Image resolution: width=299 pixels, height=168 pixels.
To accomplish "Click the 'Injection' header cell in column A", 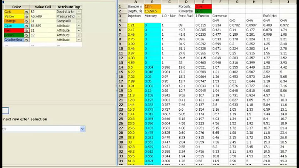I will point(135,16).
